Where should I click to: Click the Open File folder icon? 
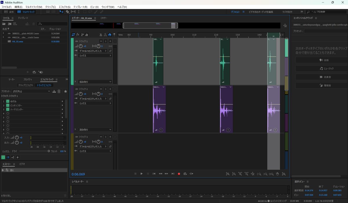click(x=4, y=24)
